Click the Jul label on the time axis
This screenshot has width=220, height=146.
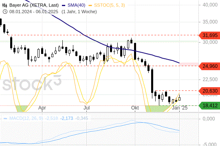(x=86, y=108)
